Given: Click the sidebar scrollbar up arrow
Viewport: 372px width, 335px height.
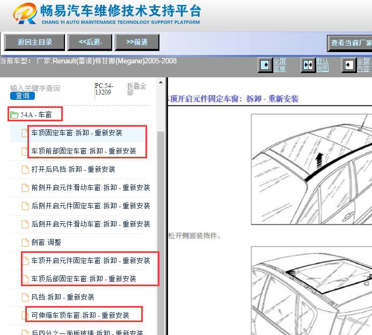Looking at the screenshot, I should (161, 82).
